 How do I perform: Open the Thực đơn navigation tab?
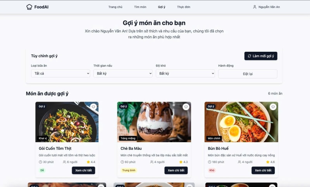coord(184,7)
